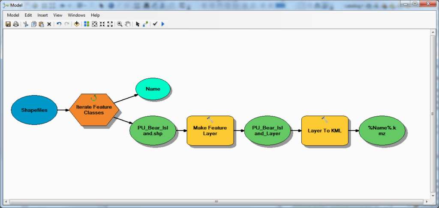Select the Layer To KML tool box
439x208 pixels.
325,130
